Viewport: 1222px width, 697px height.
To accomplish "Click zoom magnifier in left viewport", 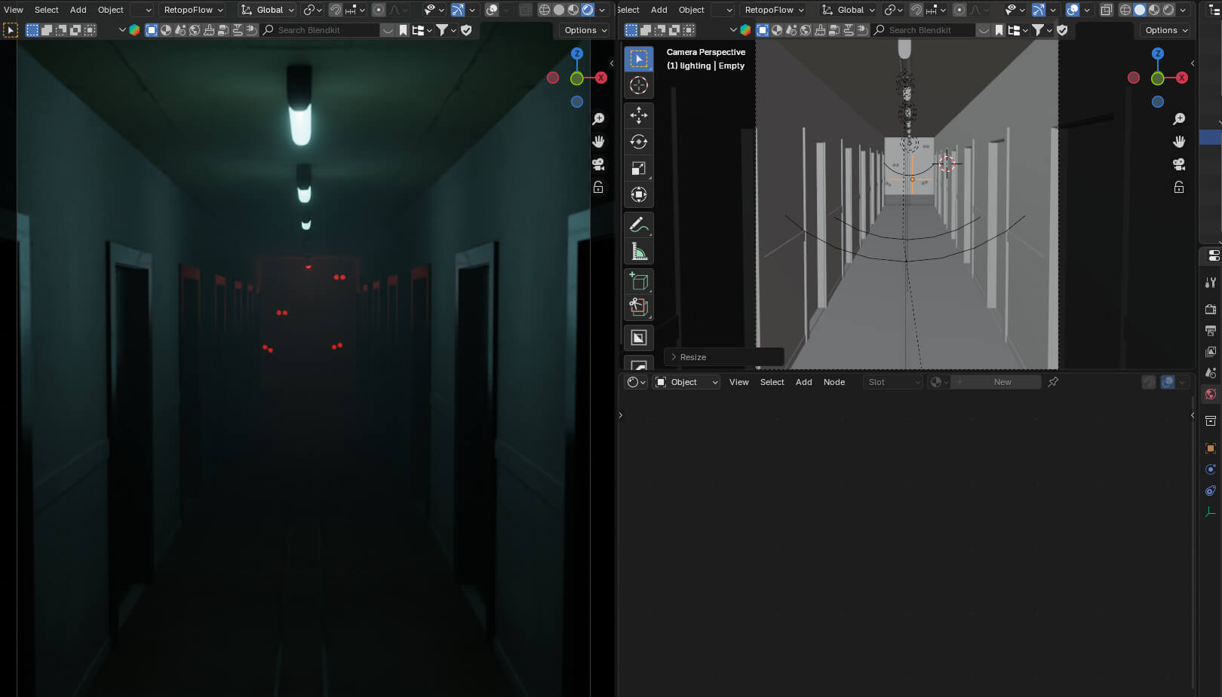I will (x=598, y=119).
